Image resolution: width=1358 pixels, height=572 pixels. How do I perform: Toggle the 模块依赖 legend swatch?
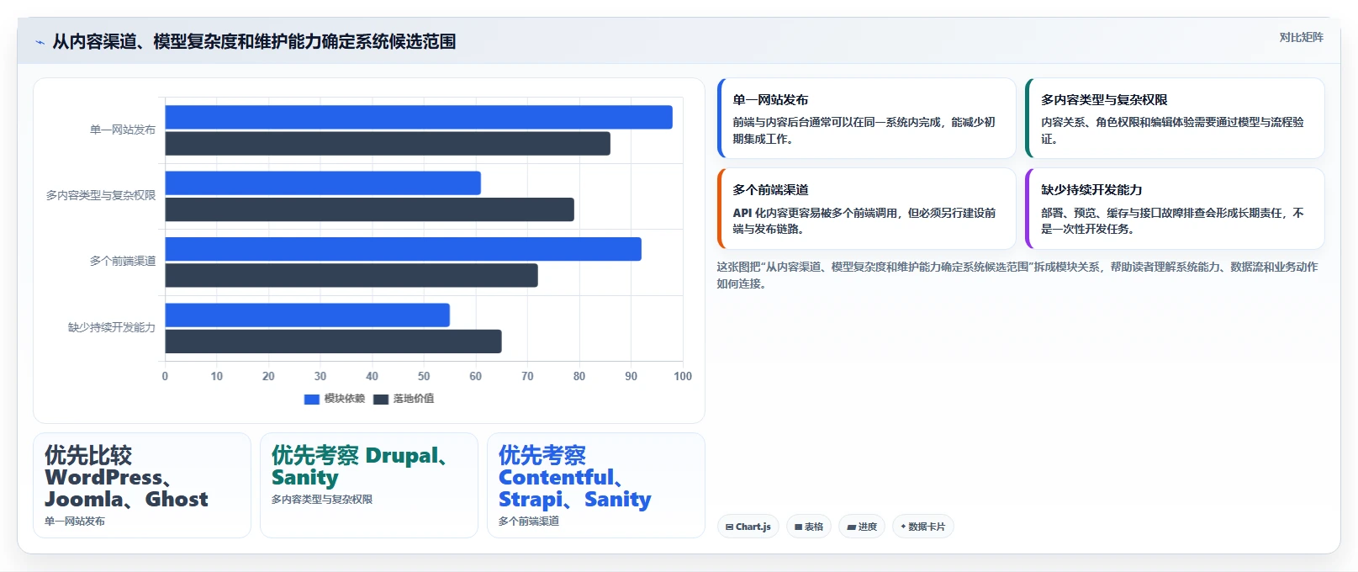pyautogui.click(x=312, y=399)
